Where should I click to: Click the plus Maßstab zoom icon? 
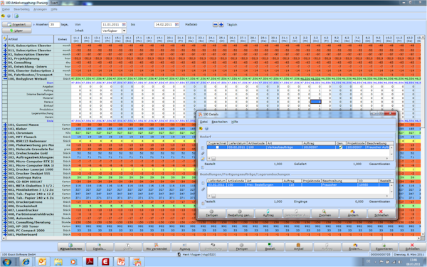[221, 24]
